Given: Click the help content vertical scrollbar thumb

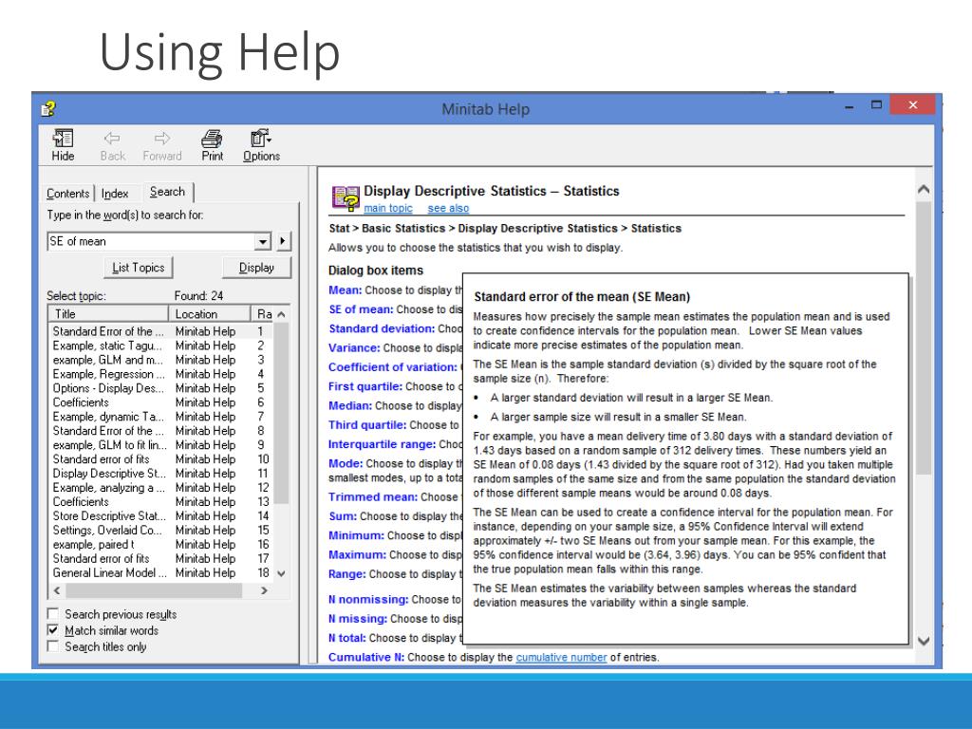Looking at the screenshot, I should click(x=924, y=338).
